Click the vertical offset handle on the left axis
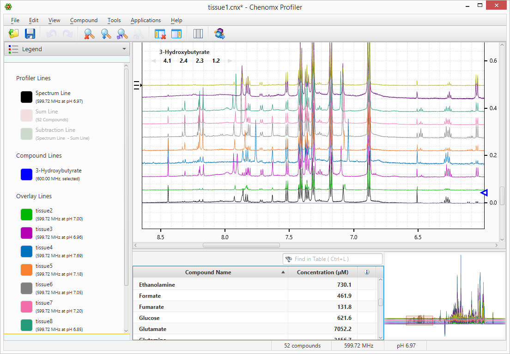This screenshot has height=354, width=510. [x=138, y=85]
